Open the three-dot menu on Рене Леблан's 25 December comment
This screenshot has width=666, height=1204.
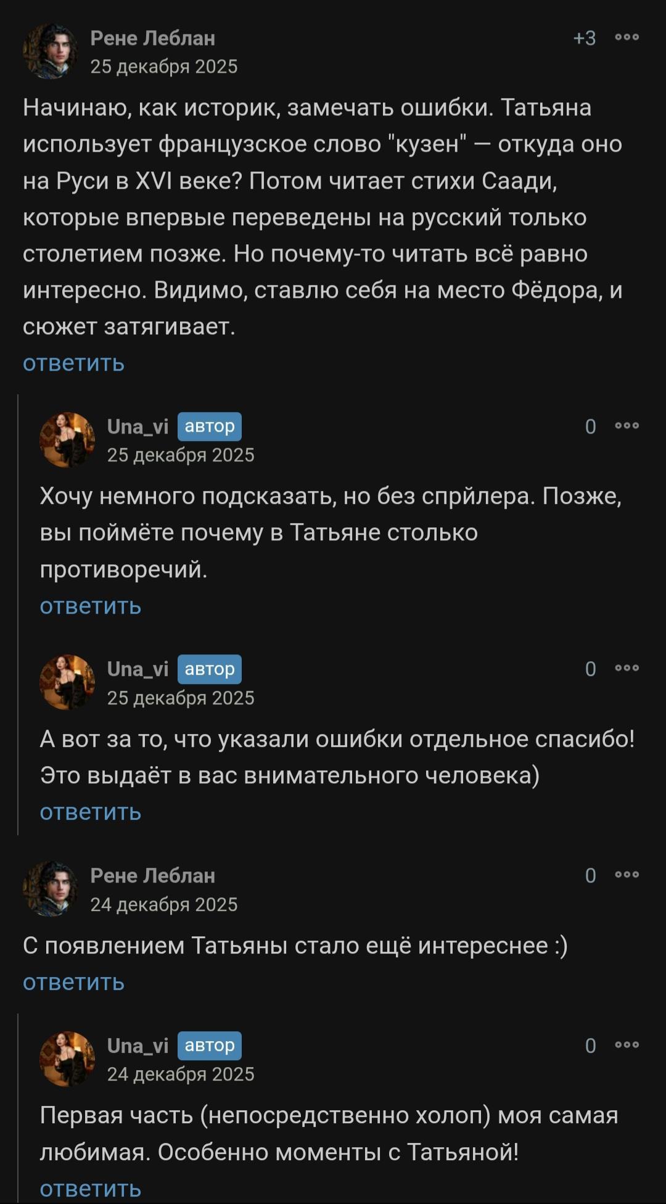[627, 38]
